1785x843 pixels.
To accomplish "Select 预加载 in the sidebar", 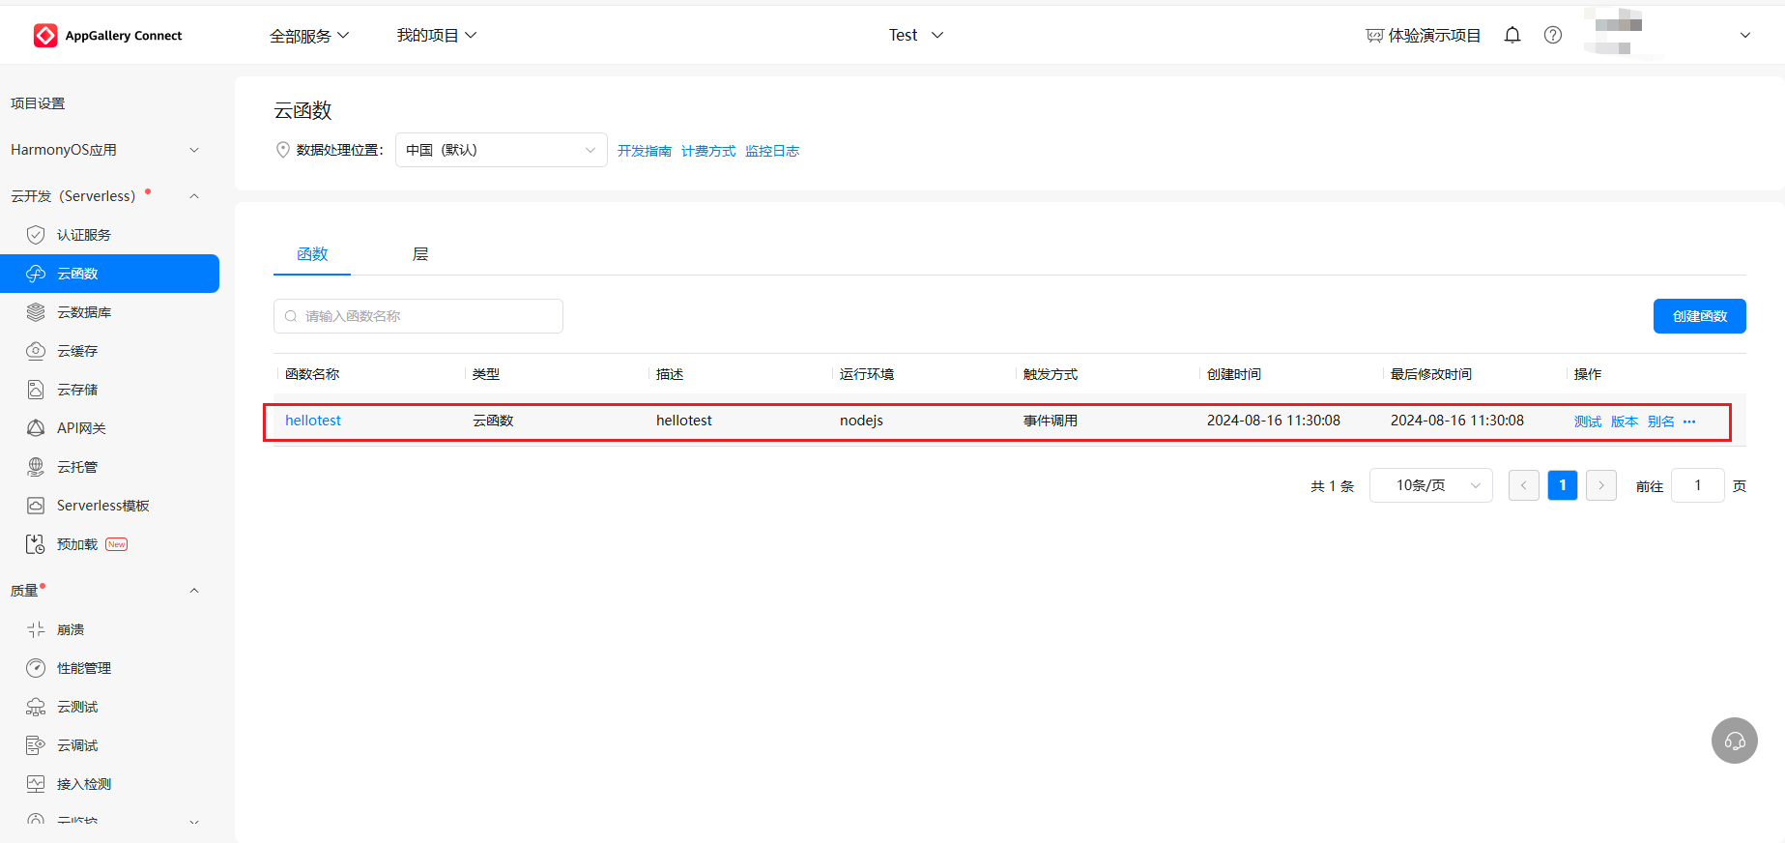I will pyautogui.click(x=77, y=544).
